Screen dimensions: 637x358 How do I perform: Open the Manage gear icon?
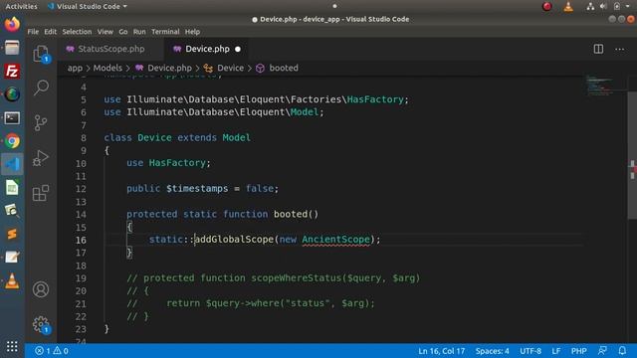(41, 324)
